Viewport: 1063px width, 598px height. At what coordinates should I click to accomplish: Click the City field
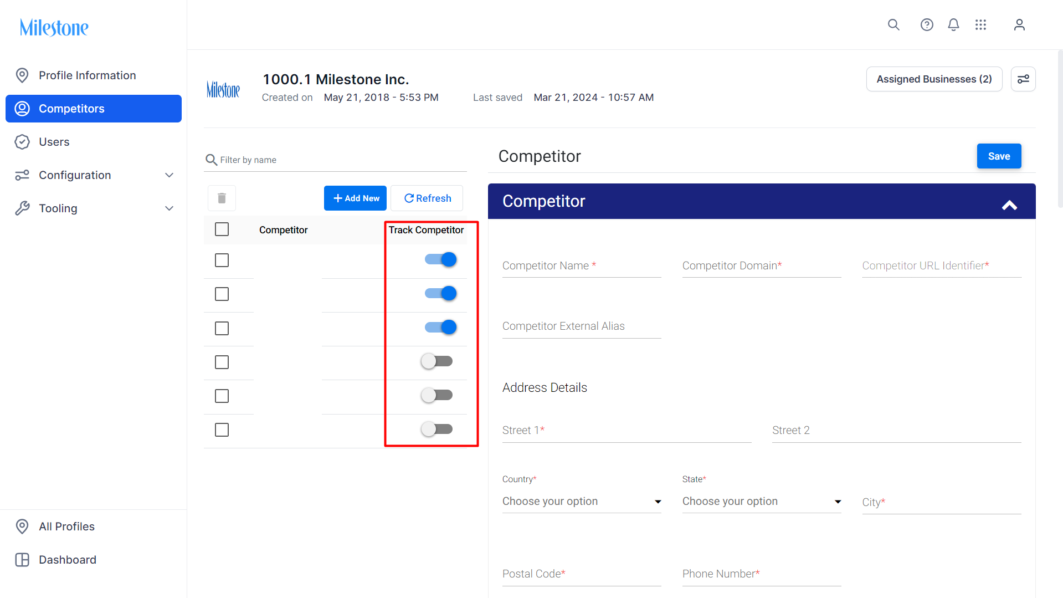(x=942, y=503)
